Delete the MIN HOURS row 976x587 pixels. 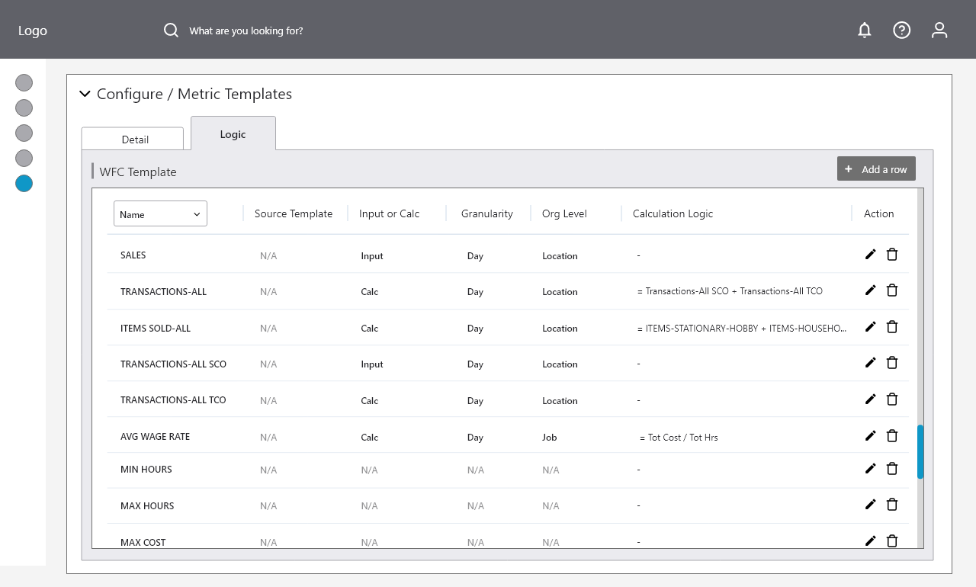click(892, 469)
